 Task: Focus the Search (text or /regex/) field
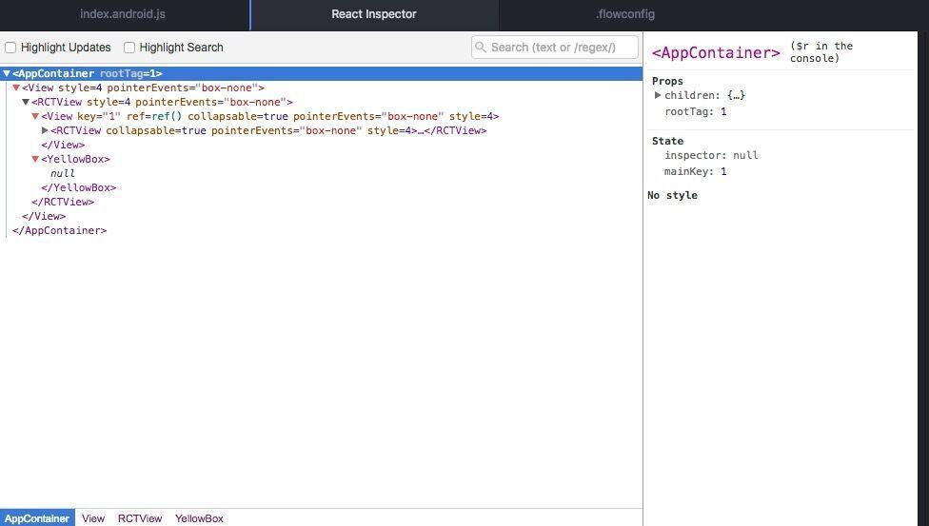tap(555, 48)
